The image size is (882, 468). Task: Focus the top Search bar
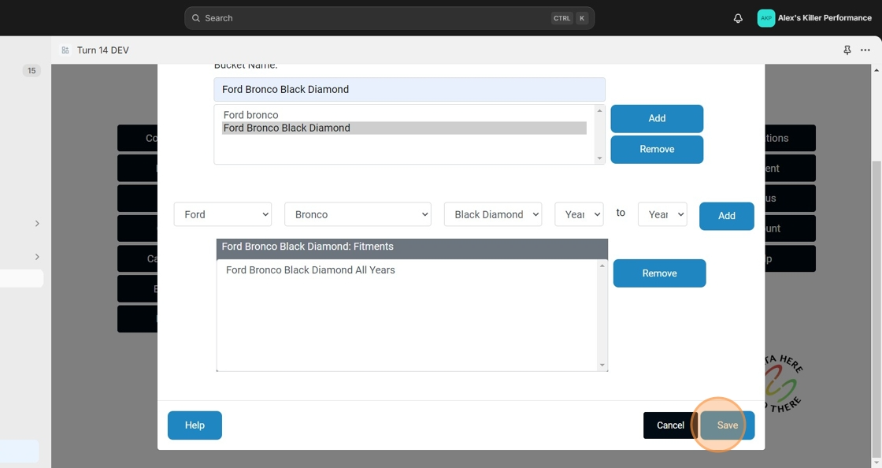pos(389,18)
